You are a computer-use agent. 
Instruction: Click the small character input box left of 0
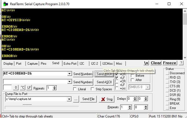pos(7,88)
